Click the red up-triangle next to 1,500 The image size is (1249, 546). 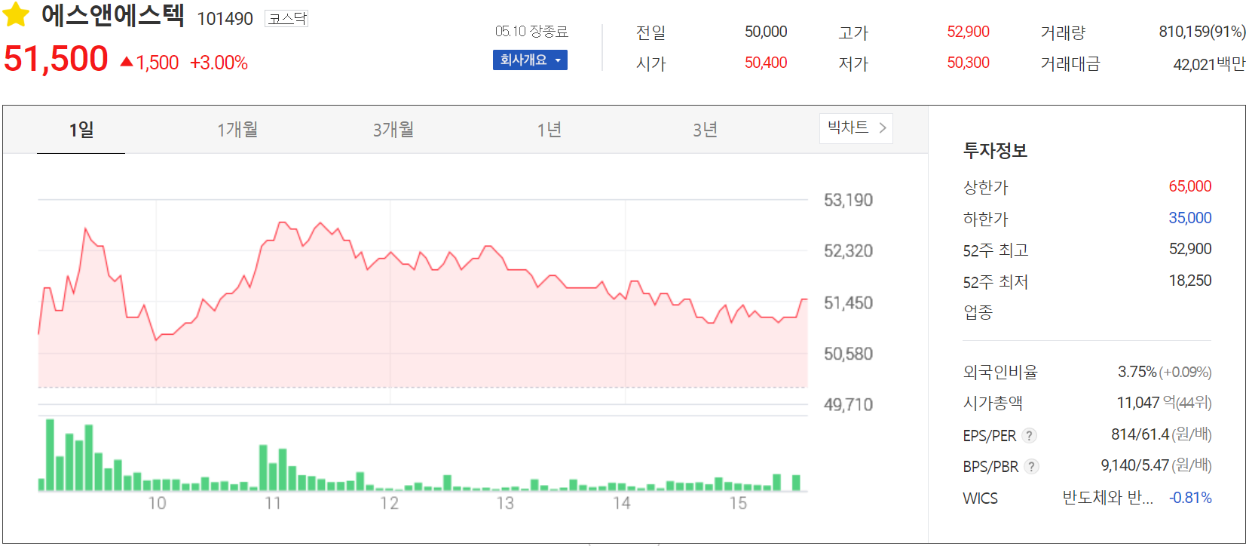[127, 62]
